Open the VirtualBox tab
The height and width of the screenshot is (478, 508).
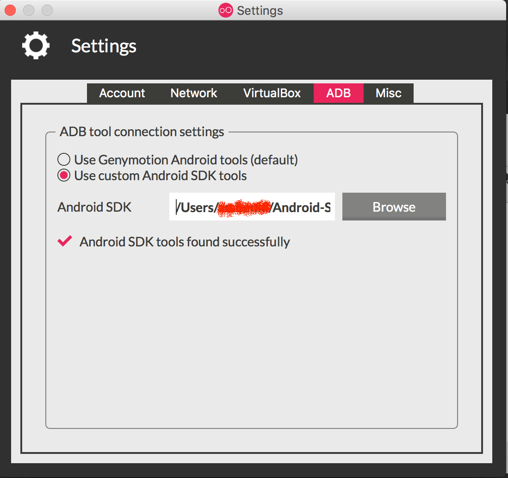point(272,93)
